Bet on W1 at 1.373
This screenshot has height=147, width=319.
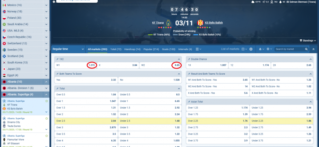click(x=76, y=65)
